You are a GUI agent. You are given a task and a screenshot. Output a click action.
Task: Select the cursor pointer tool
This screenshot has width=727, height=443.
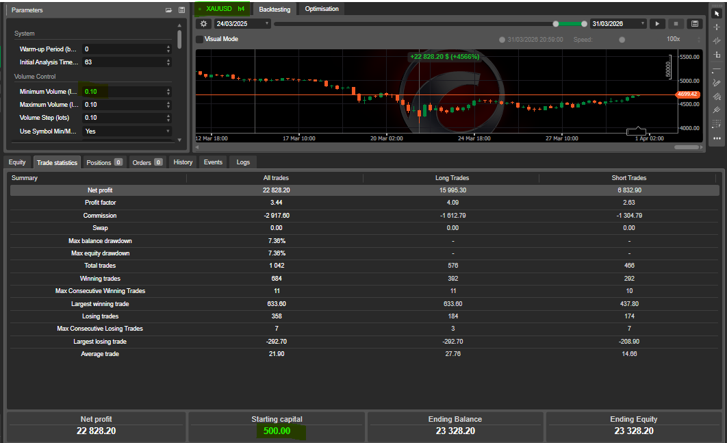pos(717,13)
